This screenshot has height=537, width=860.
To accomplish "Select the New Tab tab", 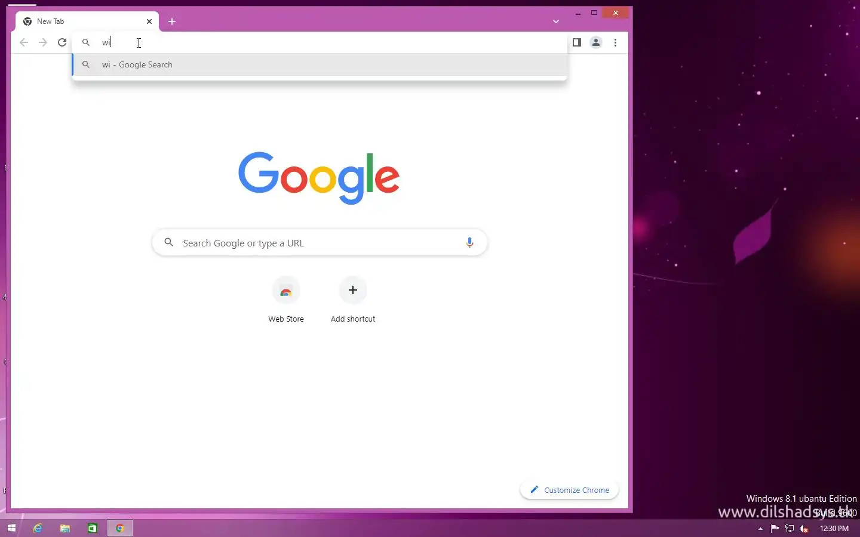I will click(x=87, y=21).
